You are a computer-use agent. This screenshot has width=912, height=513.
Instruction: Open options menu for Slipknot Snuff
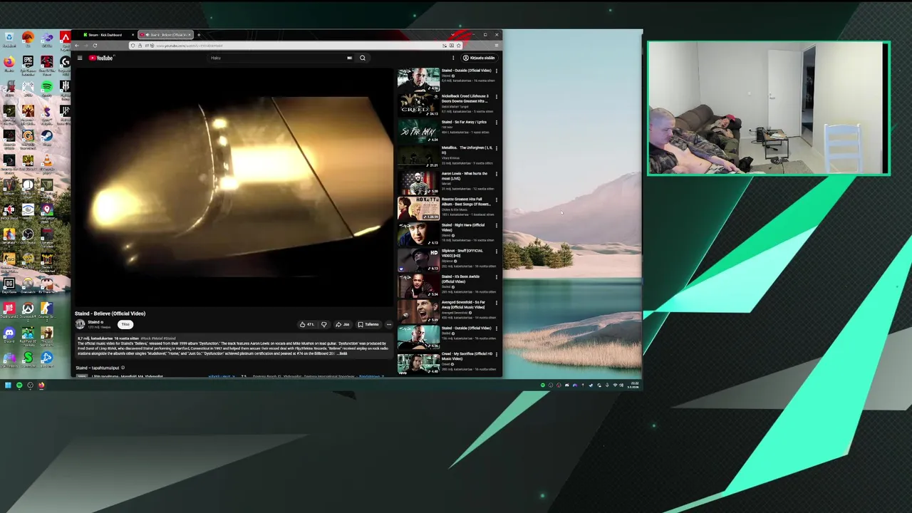pos(497,251)
